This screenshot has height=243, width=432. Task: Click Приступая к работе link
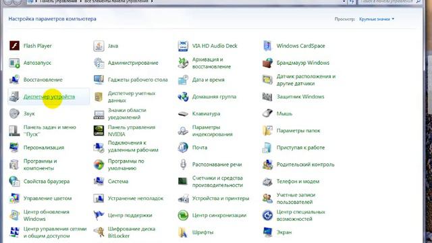pos(300,147)
